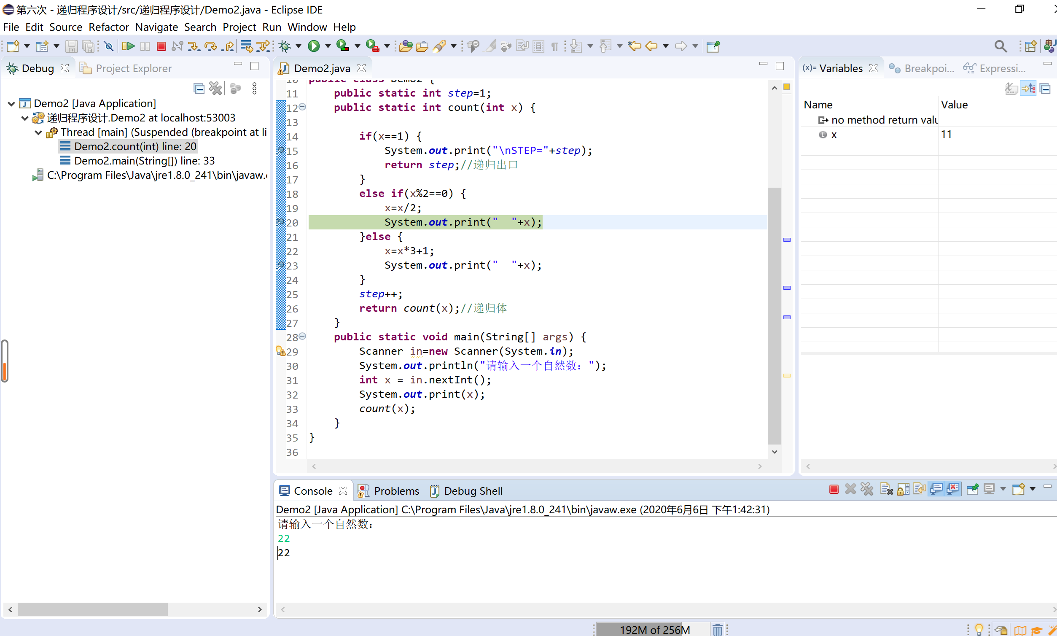The height and width of the screenshot is (636, 1057).
Task: Click the search magnifier icon
Action: click(x=1001, y=46)
